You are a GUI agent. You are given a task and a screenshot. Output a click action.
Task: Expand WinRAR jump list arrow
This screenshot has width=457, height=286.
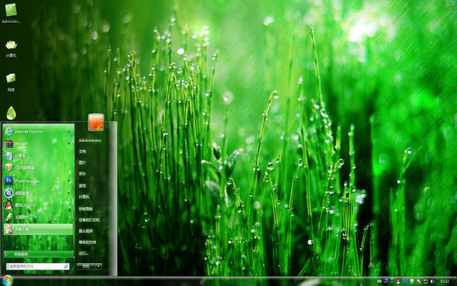coord(69,143)
